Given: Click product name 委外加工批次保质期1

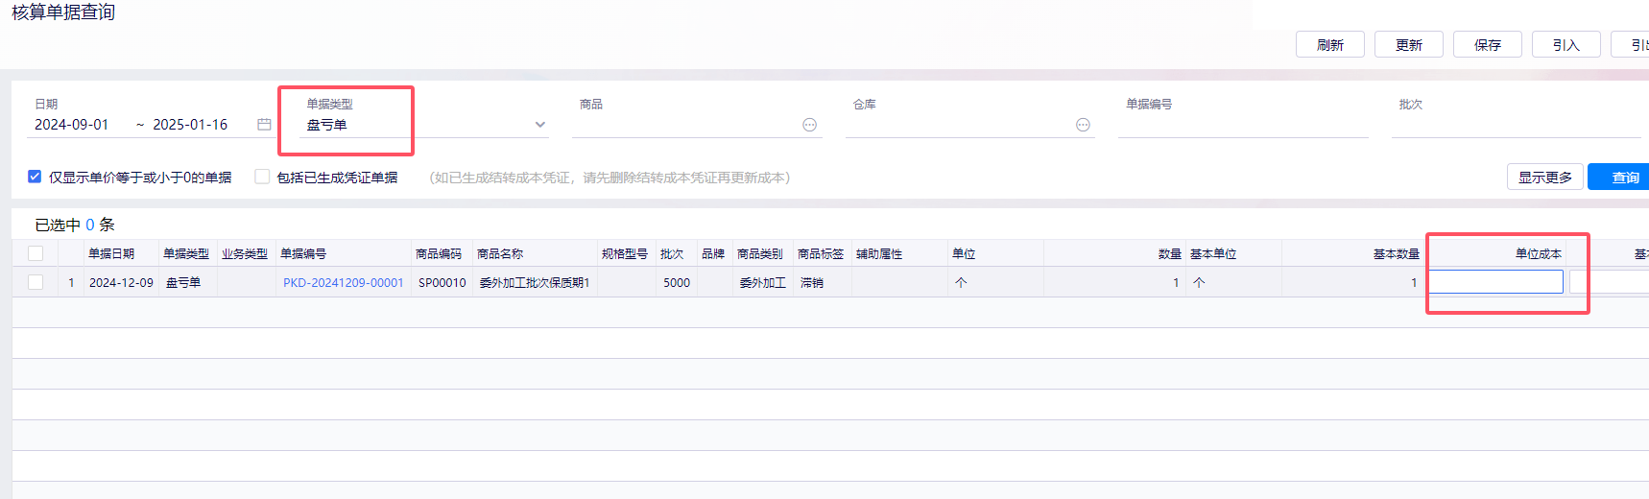Looking at the screenshot, I should [x=535, y=283].
